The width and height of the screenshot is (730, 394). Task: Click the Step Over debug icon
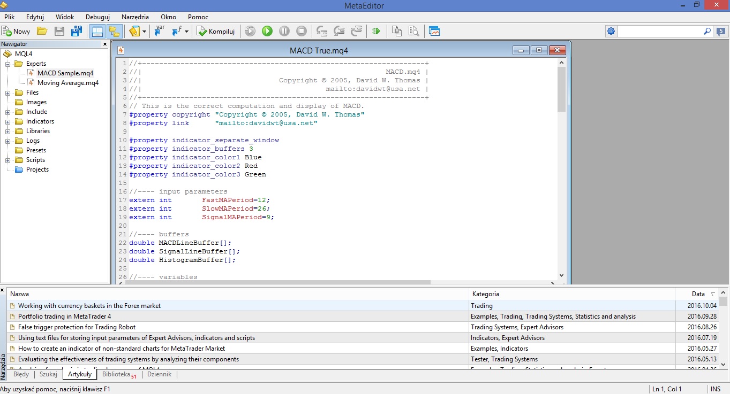pyautogui.click(x=339, y=31)
